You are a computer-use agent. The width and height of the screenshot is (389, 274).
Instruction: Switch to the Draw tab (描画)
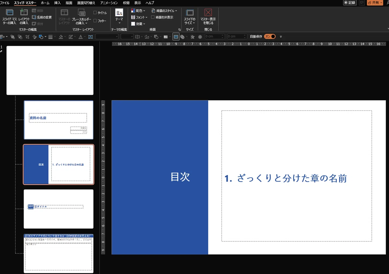coord(69,3)
